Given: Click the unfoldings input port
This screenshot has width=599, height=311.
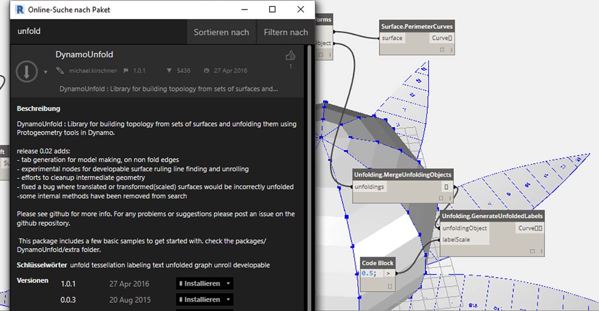Looking at the screenshot, I should (369, 187).
